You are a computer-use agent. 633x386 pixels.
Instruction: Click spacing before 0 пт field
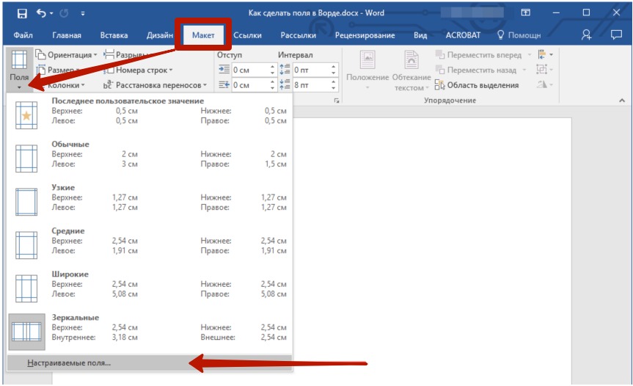point(311,70)
